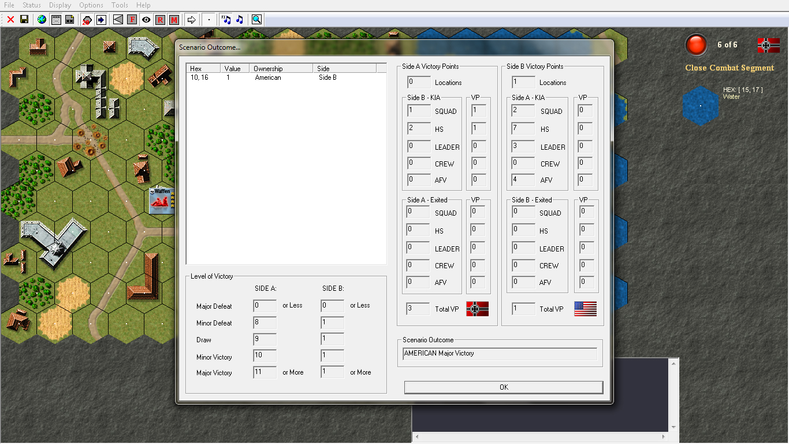Click the floppy disk save icon

click(x=24, y=20)
